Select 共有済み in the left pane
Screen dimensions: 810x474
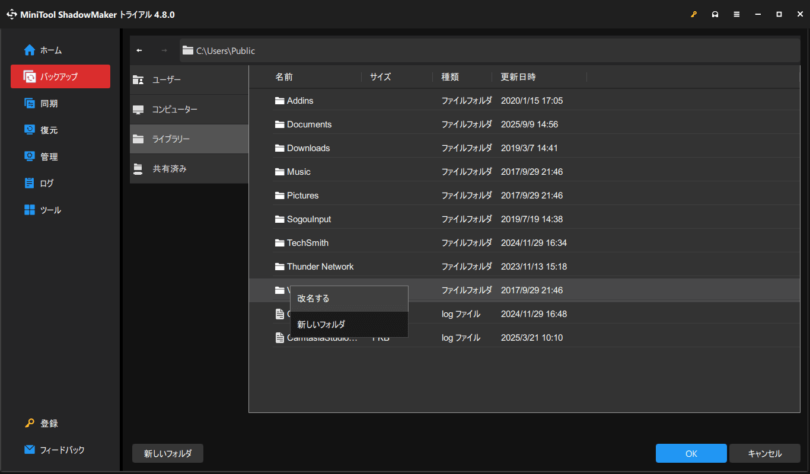(x=189, y=169)
